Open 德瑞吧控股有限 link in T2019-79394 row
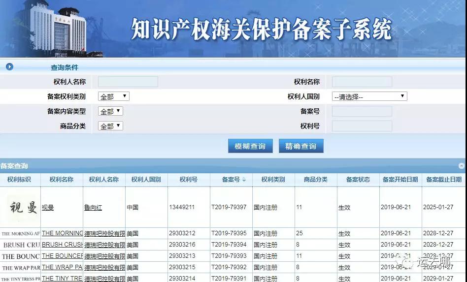 [104, 245]
